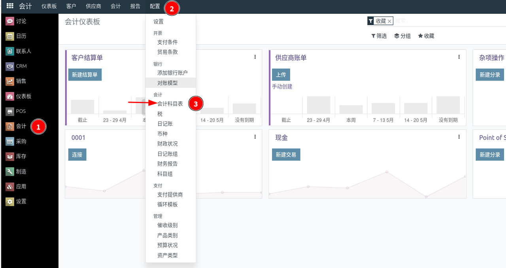
Task: Open the apps grid launcher icon
Action: pyautogui.click(x=10, y=6)
